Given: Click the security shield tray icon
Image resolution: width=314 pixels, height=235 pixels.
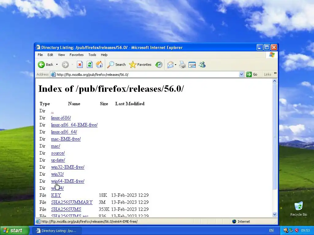Looking at the screenshot, I should pos(297,230).
